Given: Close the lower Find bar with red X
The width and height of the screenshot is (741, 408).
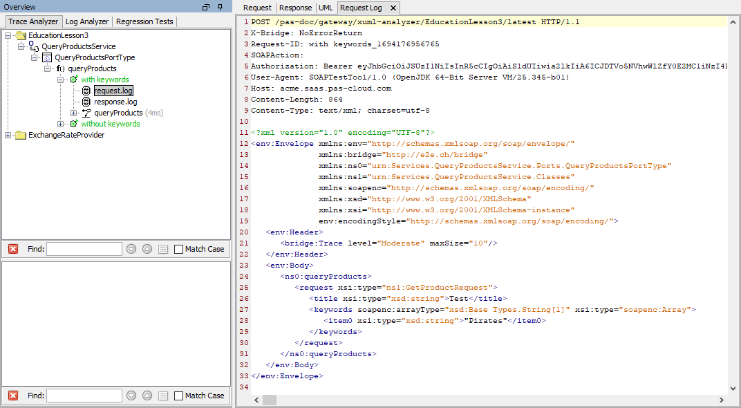Looking at the screenshot, I should pos(12,396).
